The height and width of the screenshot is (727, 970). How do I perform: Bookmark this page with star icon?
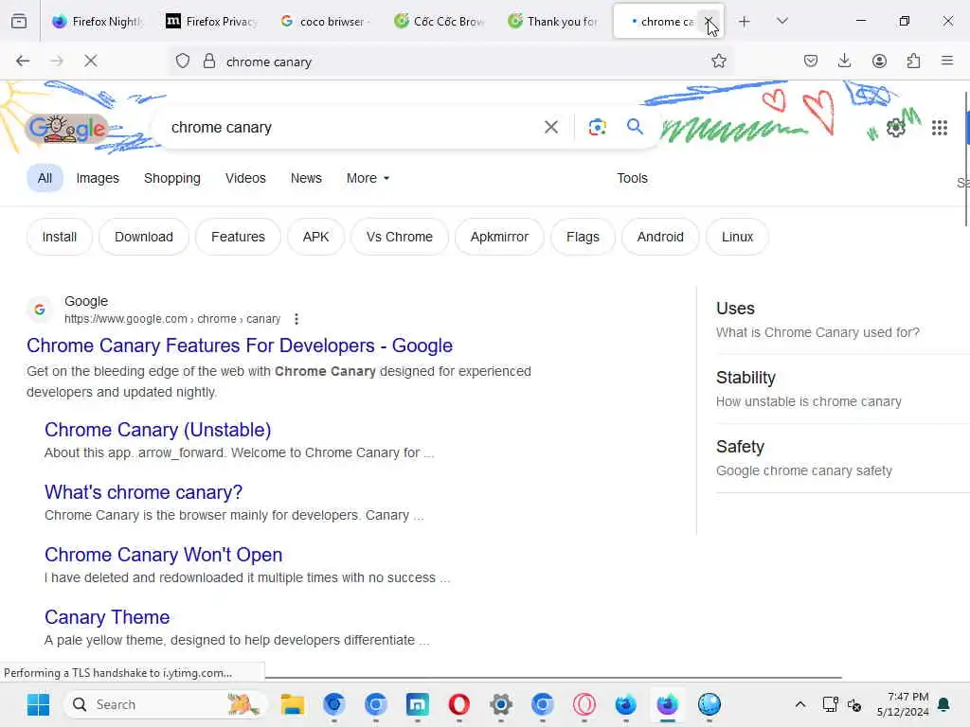tap(718, 61)
